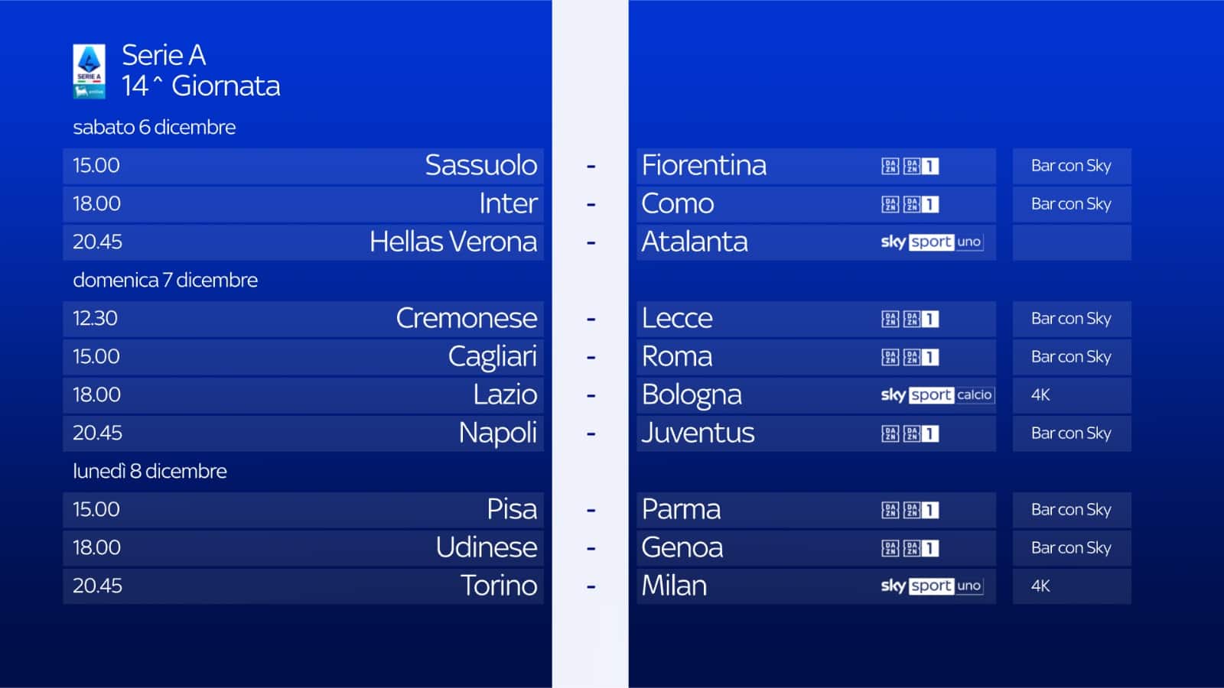Image resolution: width=1224 pixels, height=688 pixels.
Task: Click the DAZN 1 logo beside Fiorentina
Action: pyautogui.click(x=910, y=166)
